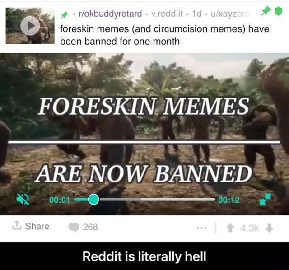This screenshot has height=270, width=289.
Task: Open the post title about foreskin memes
Action: pos(165,35)
